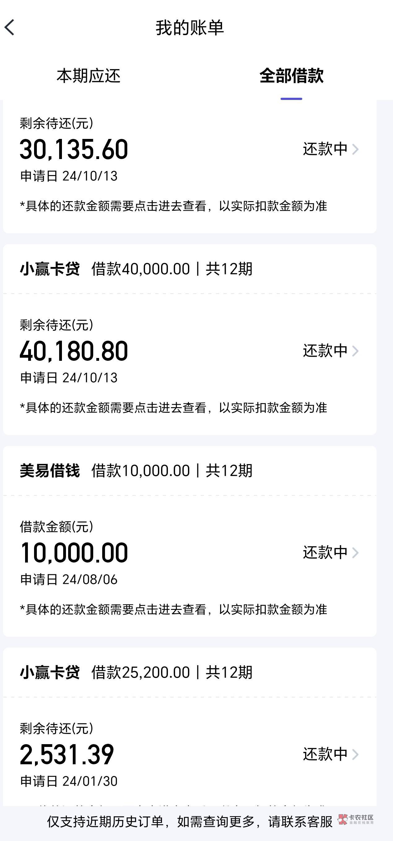Screen dimensions: 393x841
Task: Open the 美易借钱 10,000.00 loan header
Action: (136, 471)
